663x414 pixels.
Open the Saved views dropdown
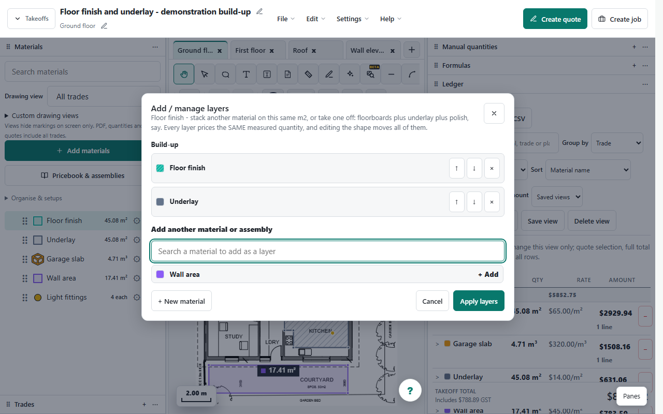click(557, 197)
